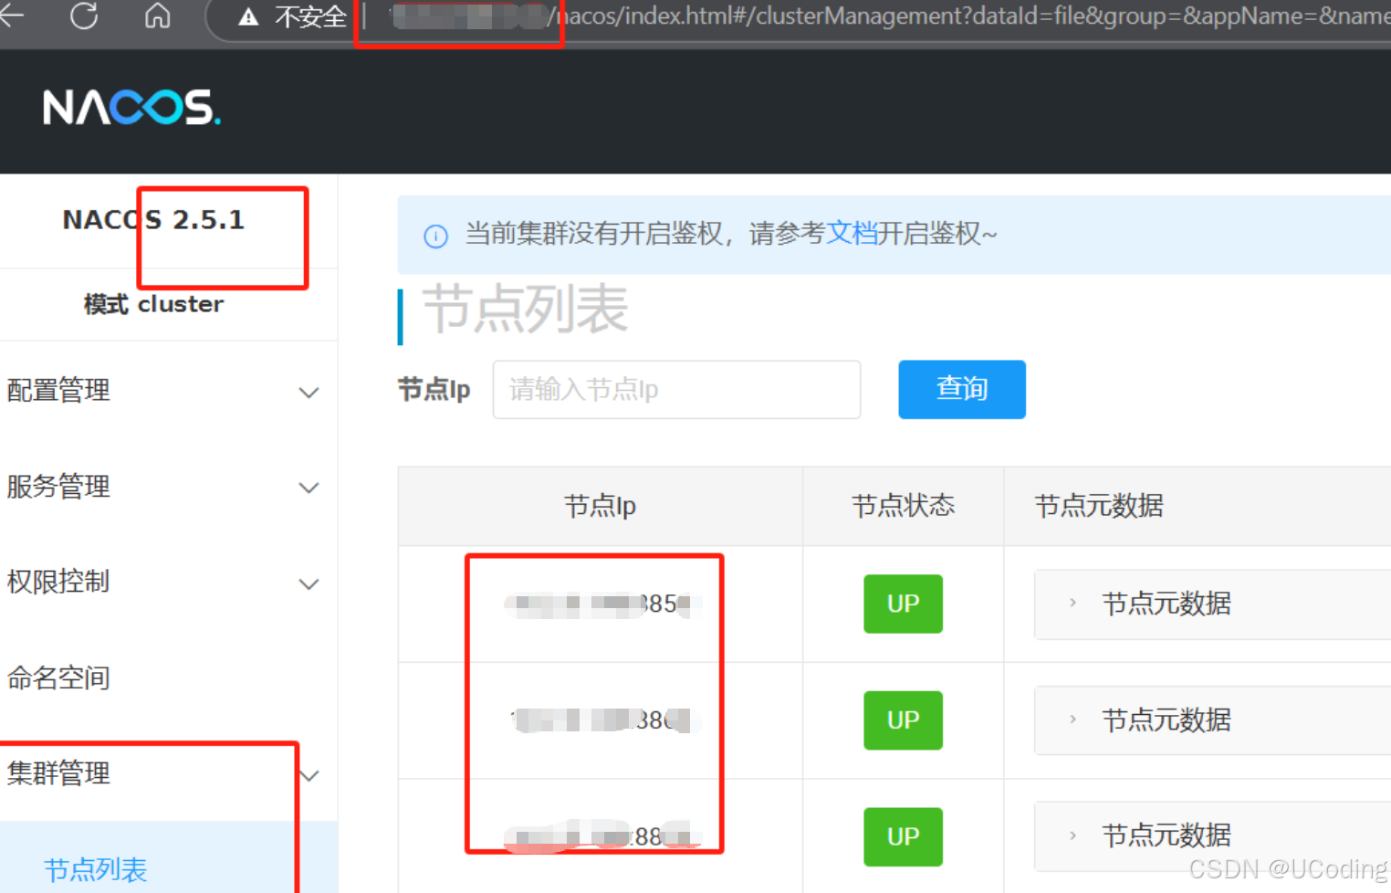1391x893 pixels.
Task: Click UP status of third node
Action: coord(904,836)
